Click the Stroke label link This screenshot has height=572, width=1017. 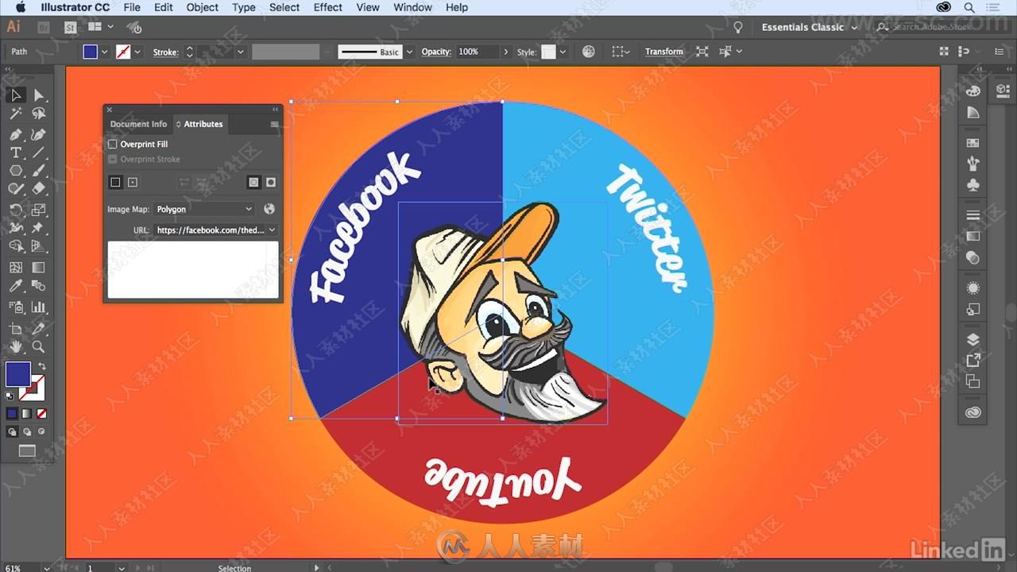point(165,52)
